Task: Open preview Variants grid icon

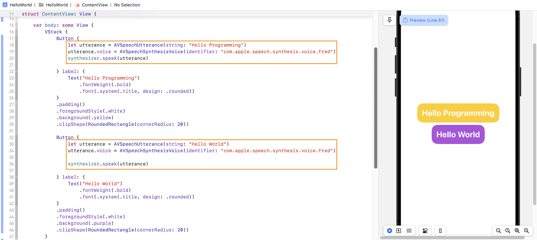Action: click(409, 231)
